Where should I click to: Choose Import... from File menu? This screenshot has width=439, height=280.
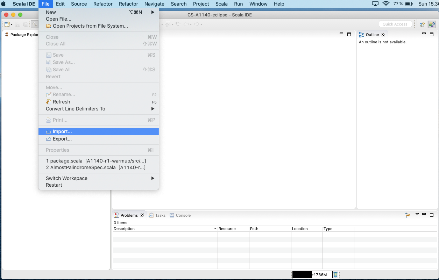point(62,132)
